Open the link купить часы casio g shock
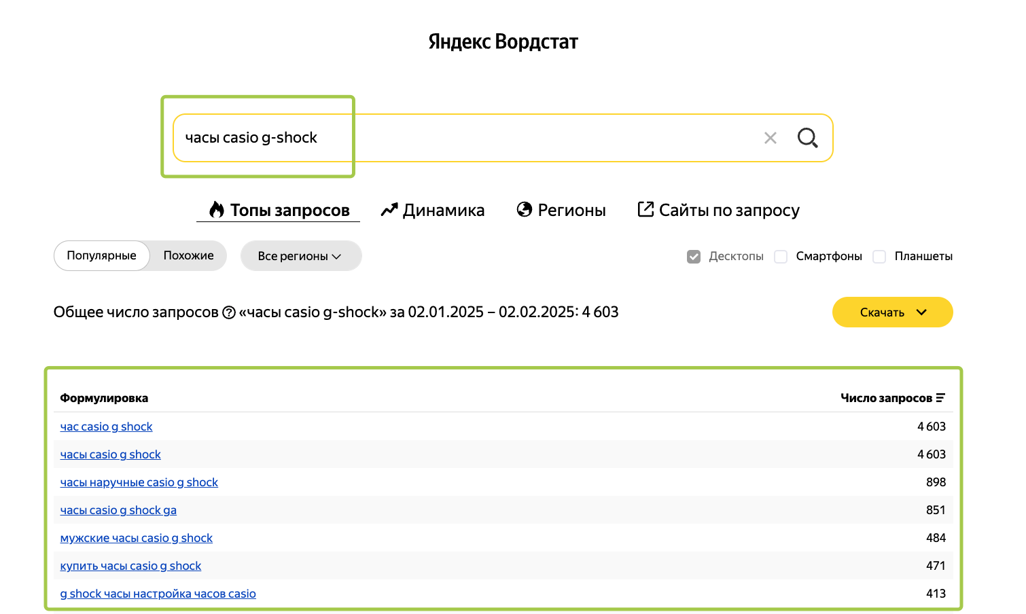The height and width of the screenshot is (614, 1026). (x=130, y=565)
